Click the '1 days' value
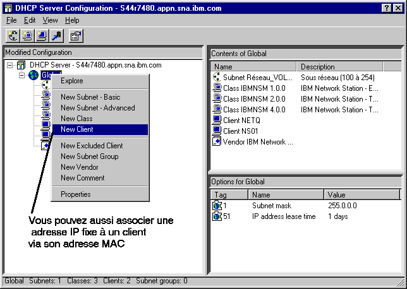The width and height of the screenshot is (407, 289). [337, 216]
